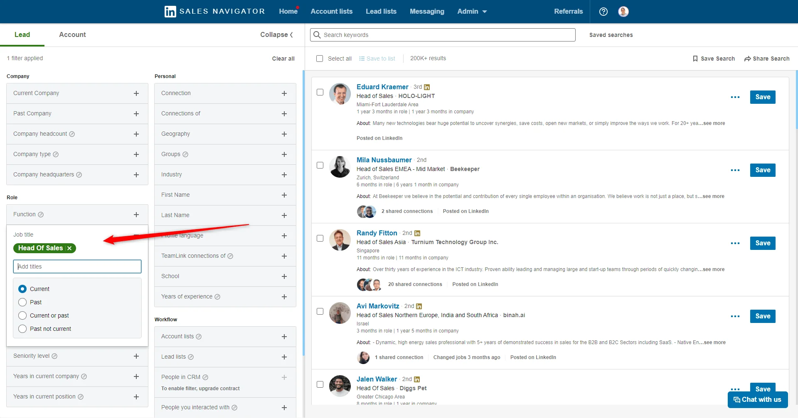This screenshot has width=798, height=418.
Task: Open more options for Eduard Kraemer
Action: pos(735,97)
